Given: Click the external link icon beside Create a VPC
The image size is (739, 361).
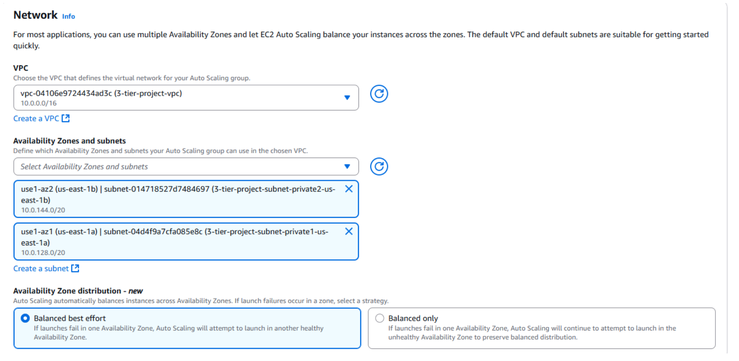Looking at the screenshot, I should click(66, 118).
